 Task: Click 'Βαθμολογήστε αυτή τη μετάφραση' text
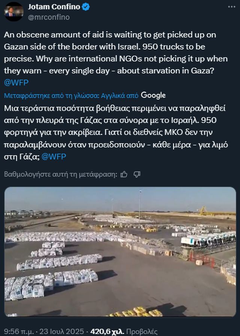click(60, 174)
